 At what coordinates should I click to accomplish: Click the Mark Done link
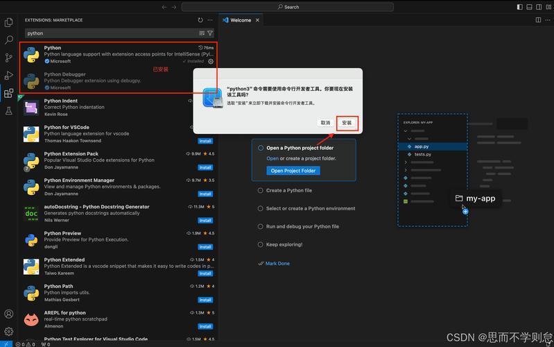point(277,264)
